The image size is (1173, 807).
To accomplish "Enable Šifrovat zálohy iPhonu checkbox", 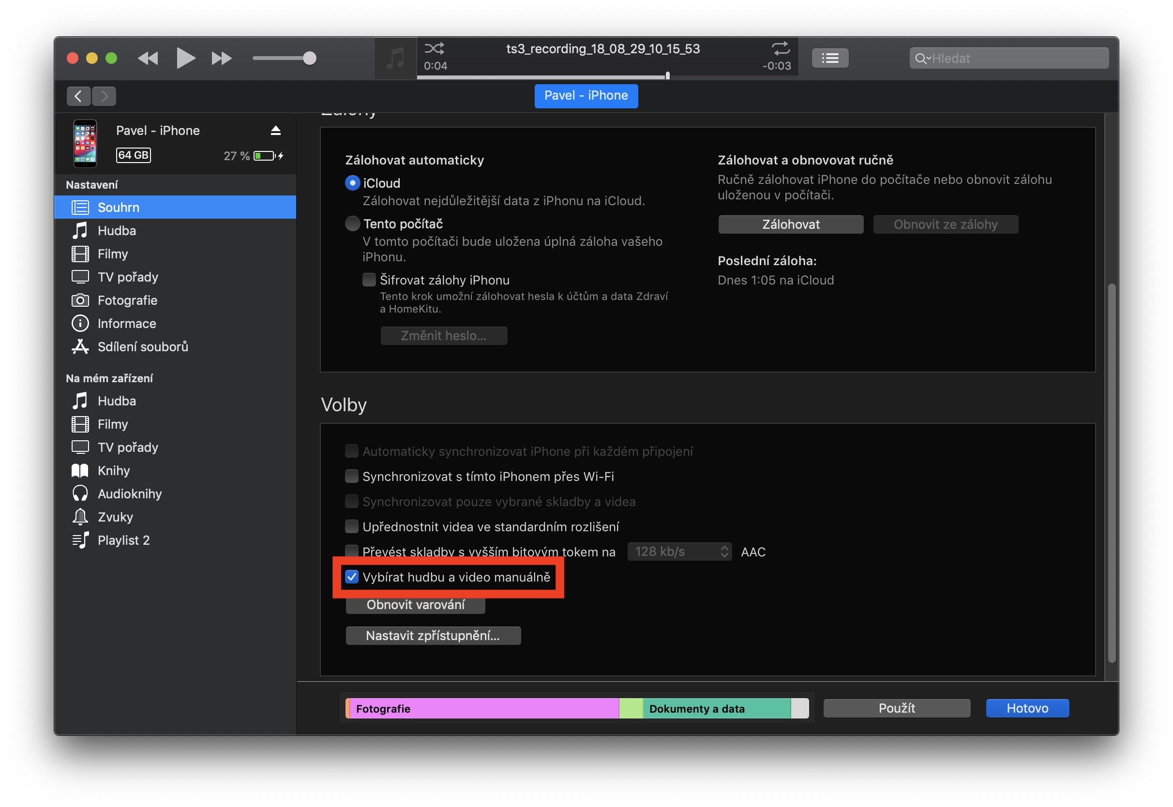I will (x=369, y=280).
